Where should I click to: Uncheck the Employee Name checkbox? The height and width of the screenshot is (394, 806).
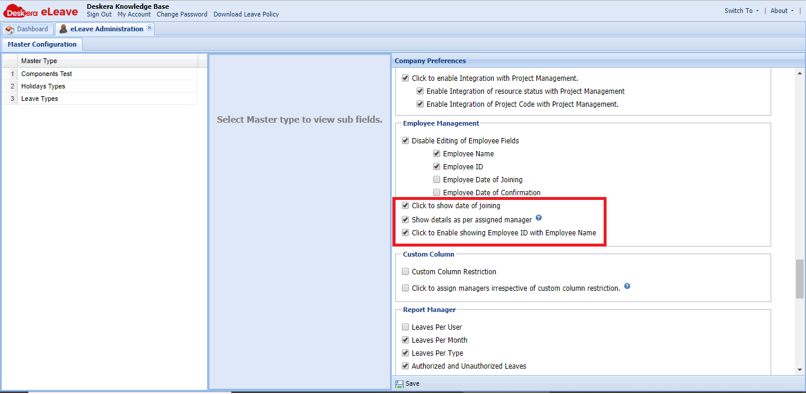tap(437, 153)
